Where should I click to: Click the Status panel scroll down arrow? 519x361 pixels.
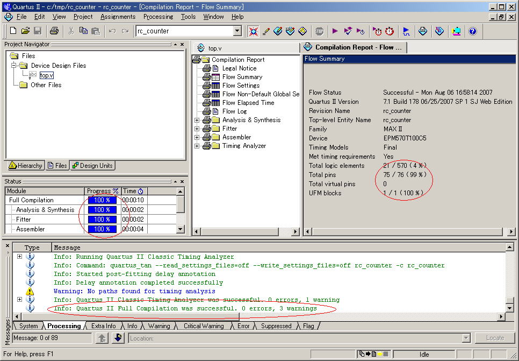[x=181, y=229]
